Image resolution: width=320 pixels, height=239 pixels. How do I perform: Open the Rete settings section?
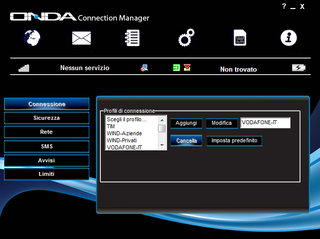pos(47,132)
